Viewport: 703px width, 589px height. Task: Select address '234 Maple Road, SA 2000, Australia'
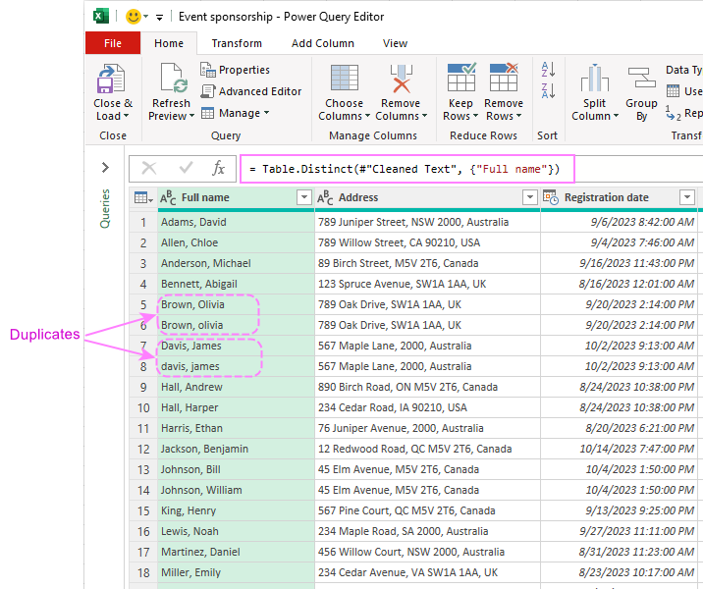coord(427,531)
